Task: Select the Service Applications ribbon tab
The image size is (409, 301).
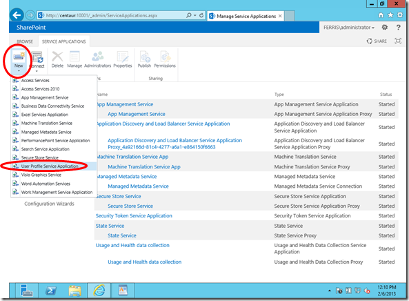Action: 64,41
